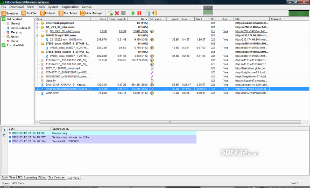Open the File menu
Image resolution: width=310 pixels, height=188 pixels.
4,7
